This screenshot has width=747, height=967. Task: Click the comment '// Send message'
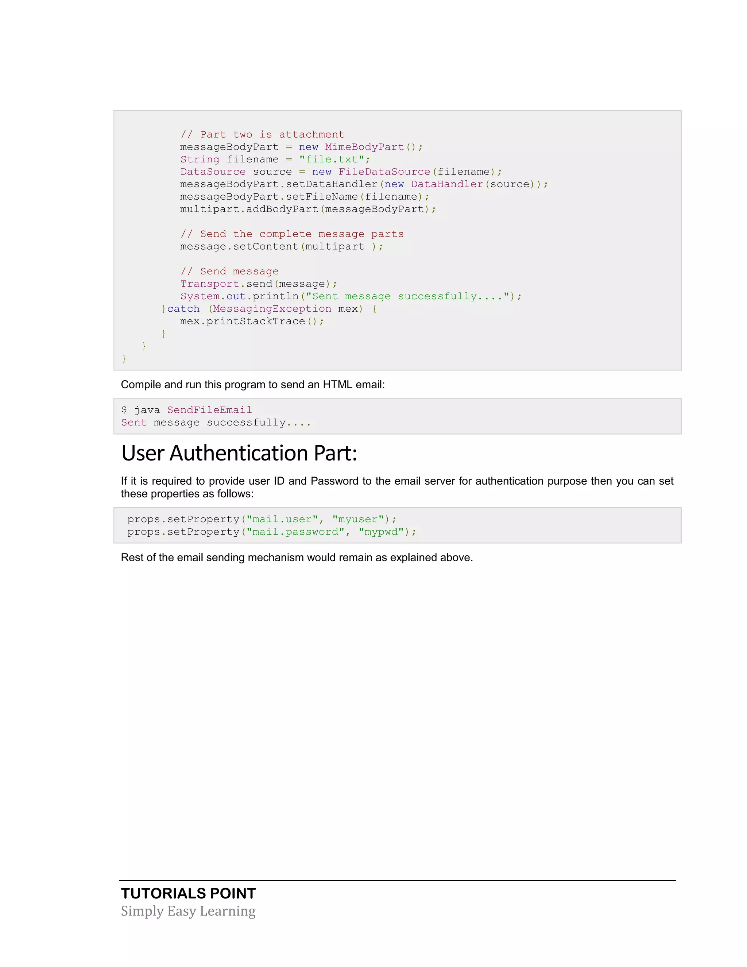[x=229, y=271]
